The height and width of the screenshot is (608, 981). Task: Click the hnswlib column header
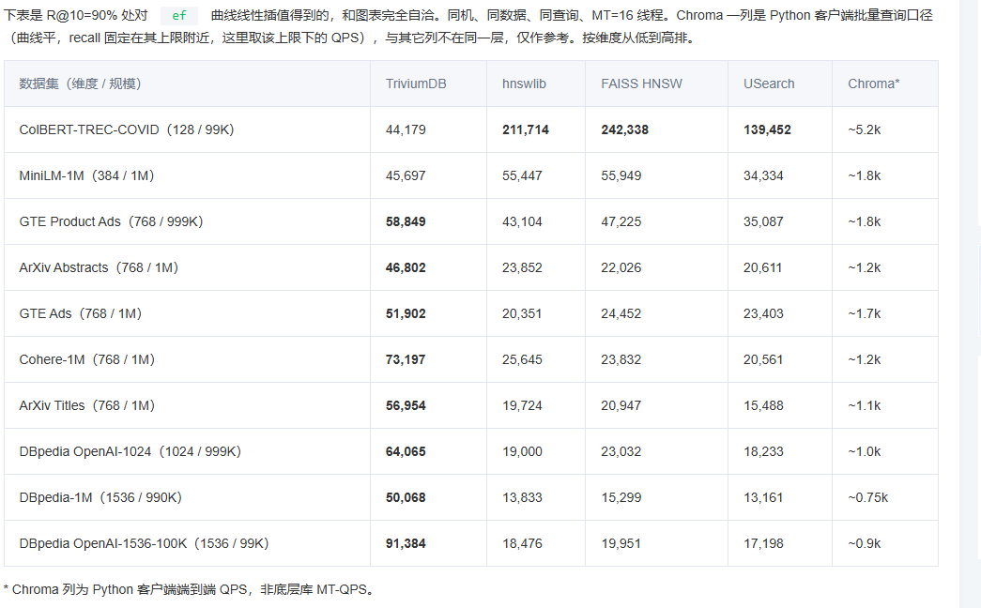point(524,84)
